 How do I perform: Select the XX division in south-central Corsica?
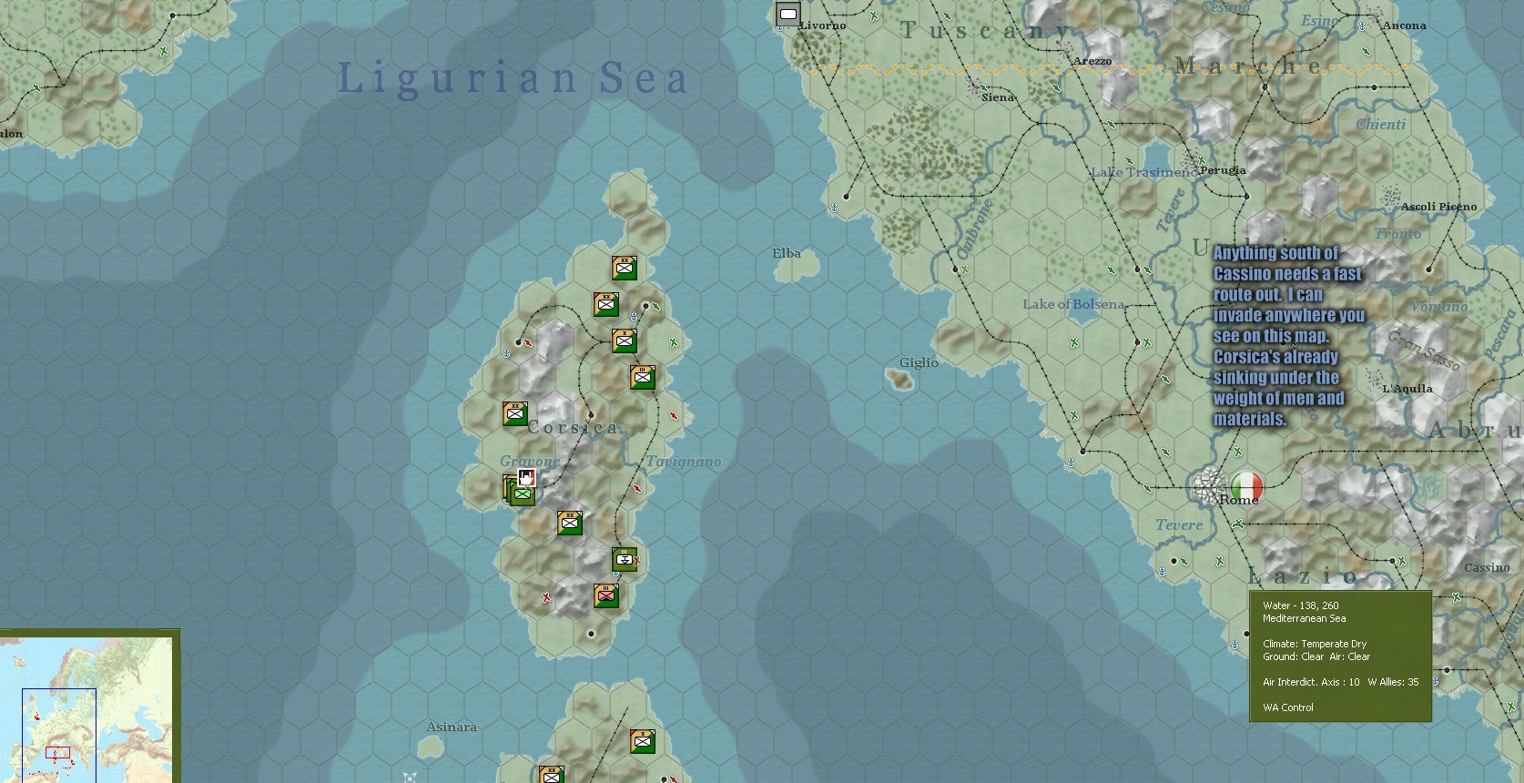click(x=570, y=523)
